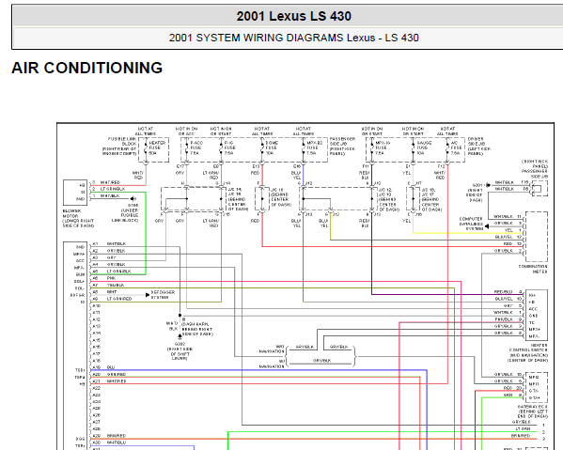Click the W/O Navigation bracket label

(x=273, y=349)
